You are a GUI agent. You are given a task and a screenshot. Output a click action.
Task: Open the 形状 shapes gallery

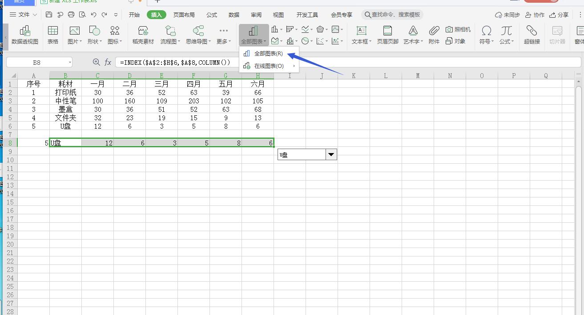pos(95,35)
